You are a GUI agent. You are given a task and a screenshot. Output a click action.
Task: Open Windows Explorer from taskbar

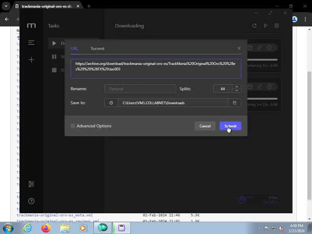coord(65,228)
